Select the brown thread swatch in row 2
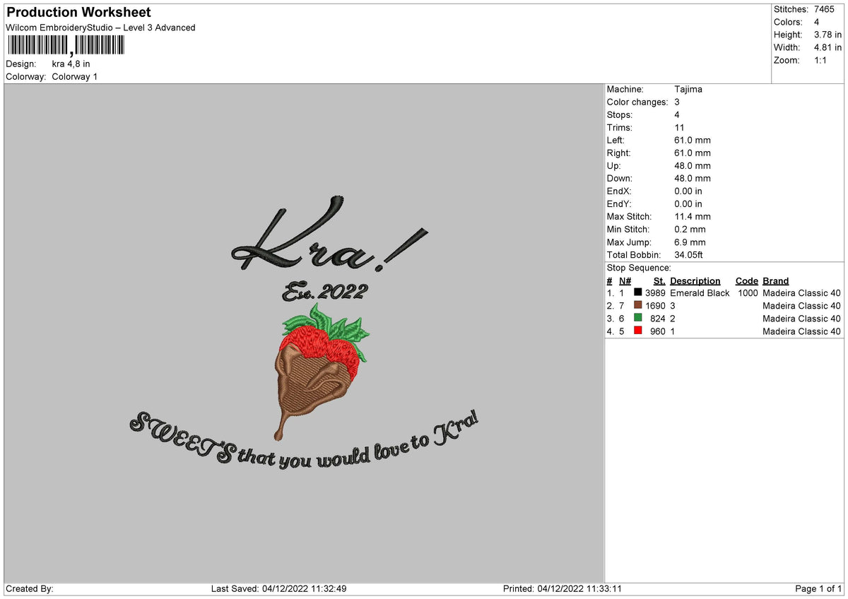Image resolution: width=848 pixels, height=599 pixels. (x=638, y=306)
